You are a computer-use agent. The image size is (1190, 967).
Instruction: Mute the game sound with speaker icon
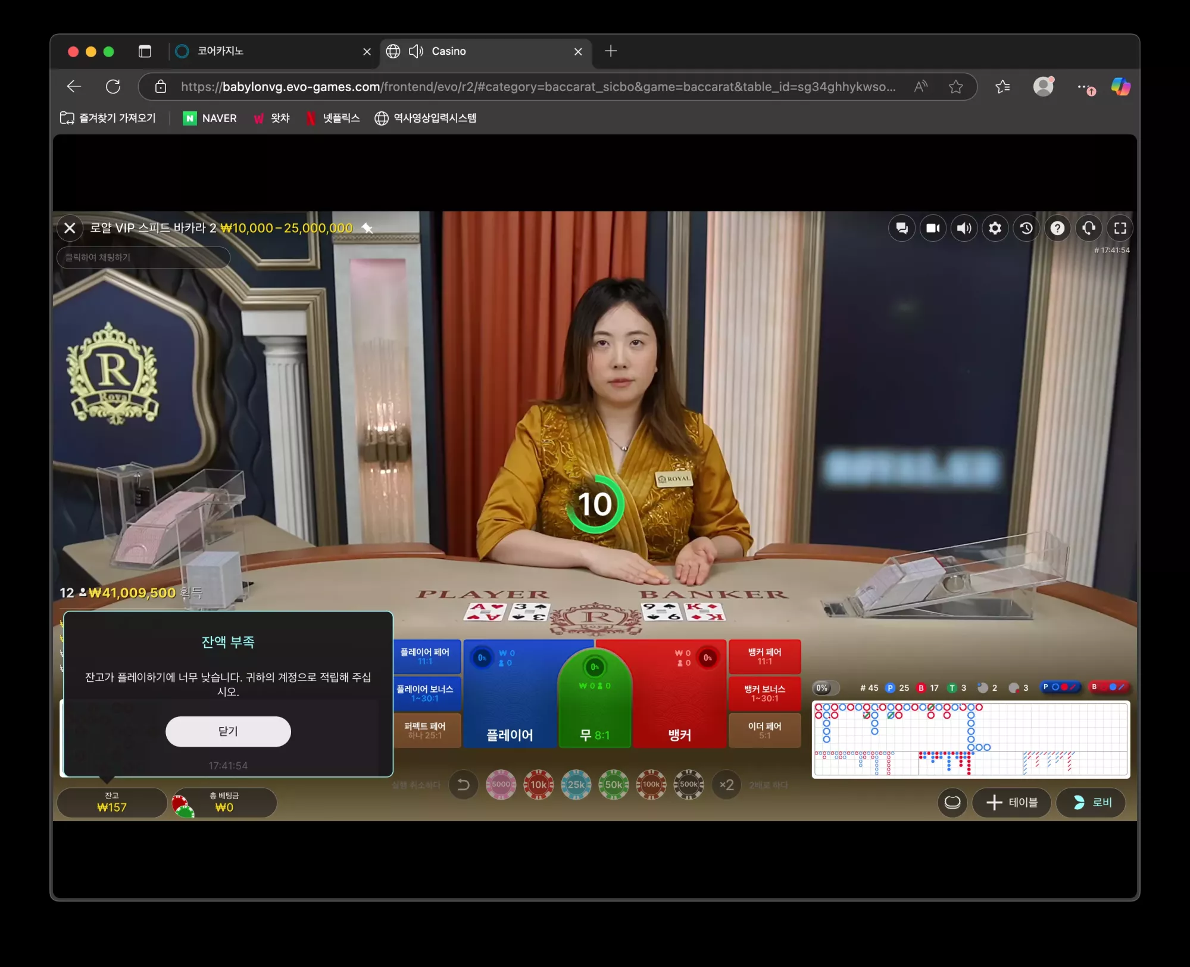pyautogui.click(x=964, y=228)
